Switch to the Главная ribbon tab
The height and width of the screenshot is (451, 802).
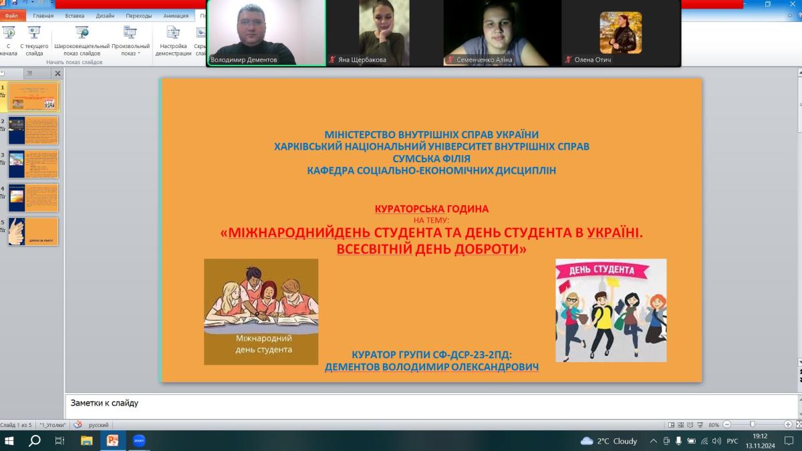[x=43, y=15]
